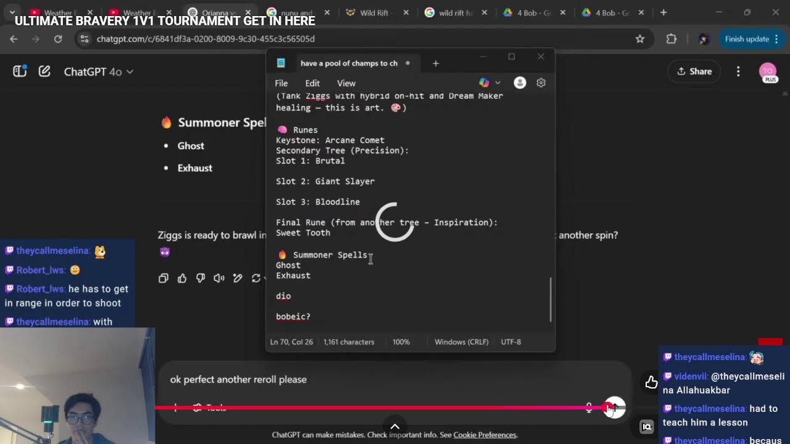Open the Notepad Edit menu
Image resolution: width=790 pixels, height=444 pixels.
[312, 83]
